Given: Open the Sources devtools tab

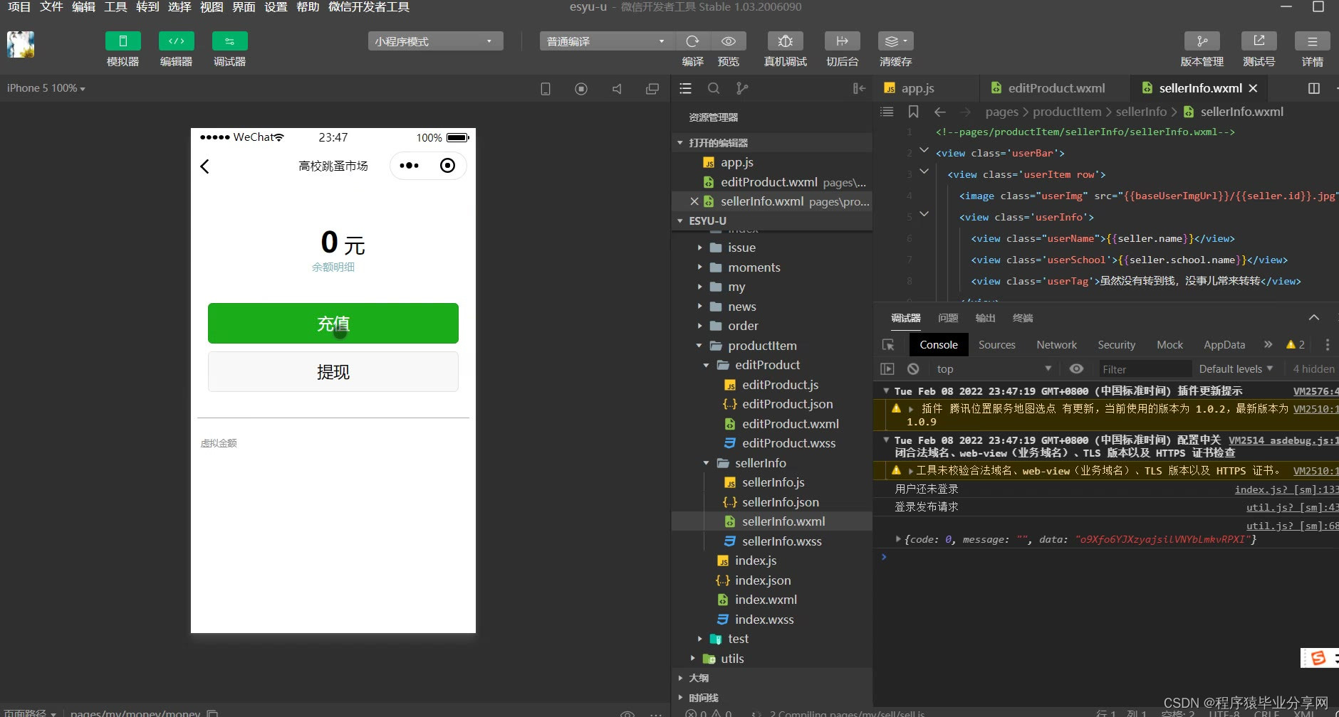Looking at the screenshot, I should [996, 345].
